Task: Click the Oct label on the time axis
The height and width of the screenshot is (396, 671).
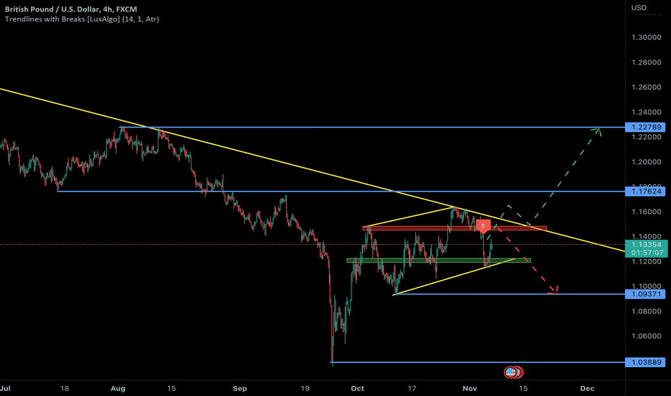Action: point(357,388)
